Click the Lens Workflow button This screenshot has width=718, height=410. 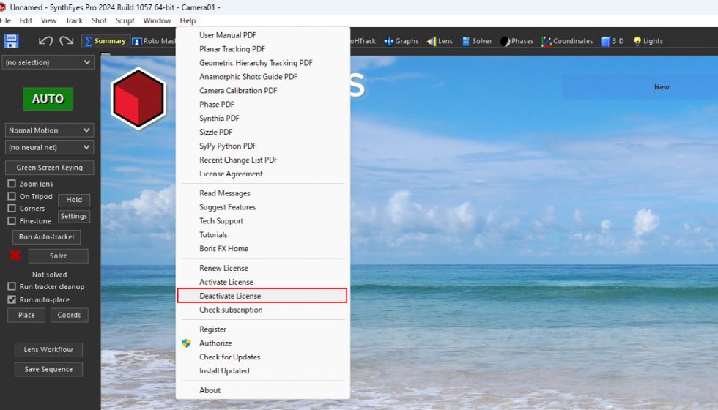coord(48,350)
